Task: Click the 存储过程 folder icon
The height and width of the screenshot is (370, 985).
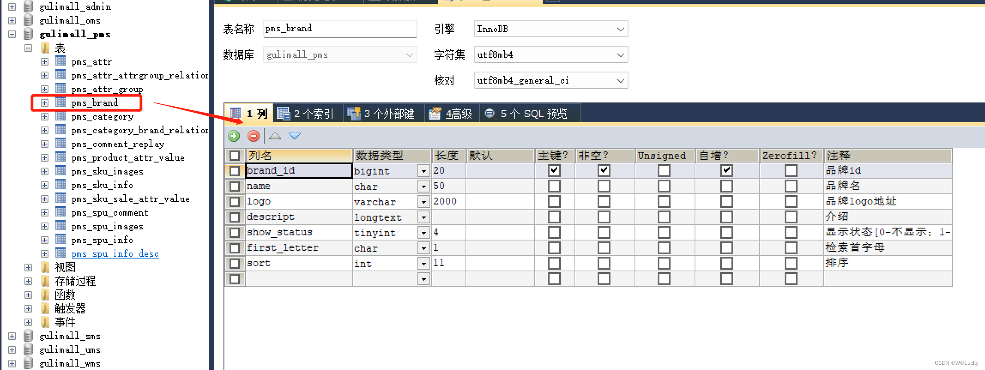Action: (x=45, y=281)
